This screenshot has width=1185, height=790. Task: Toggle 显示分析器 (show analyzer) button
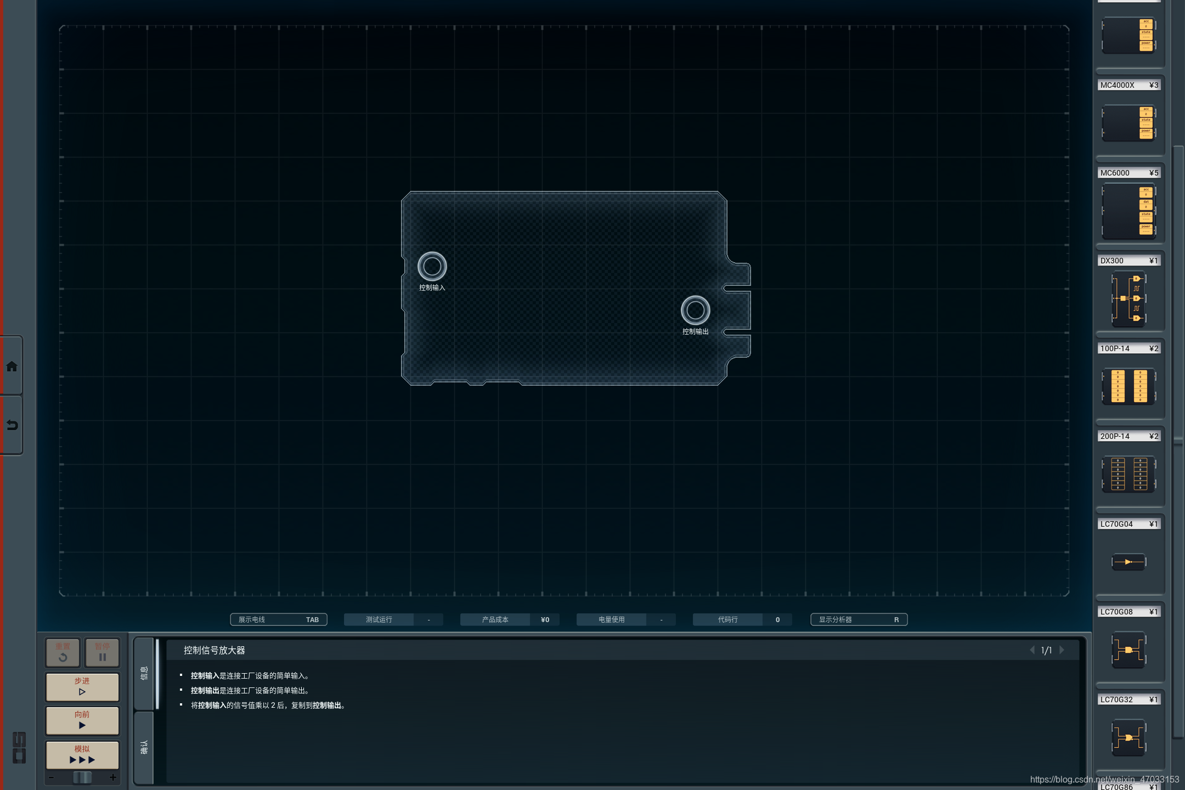point(859,619)
